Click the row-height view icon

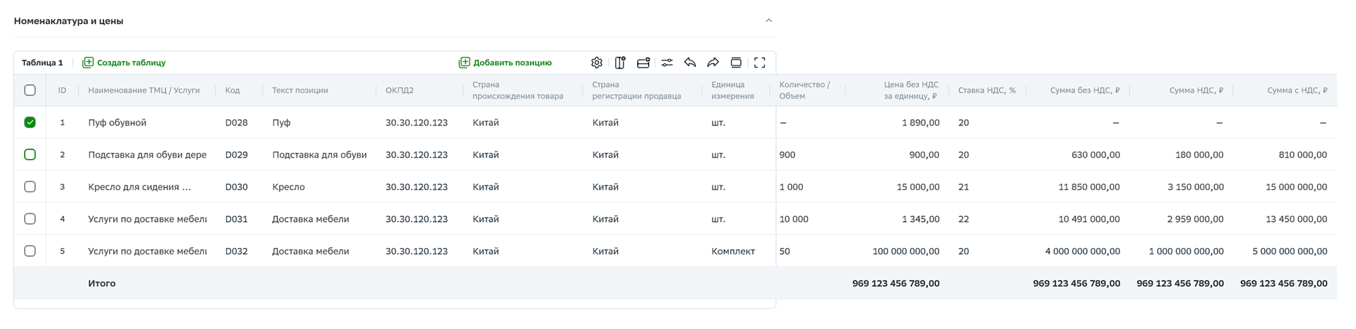736,63
